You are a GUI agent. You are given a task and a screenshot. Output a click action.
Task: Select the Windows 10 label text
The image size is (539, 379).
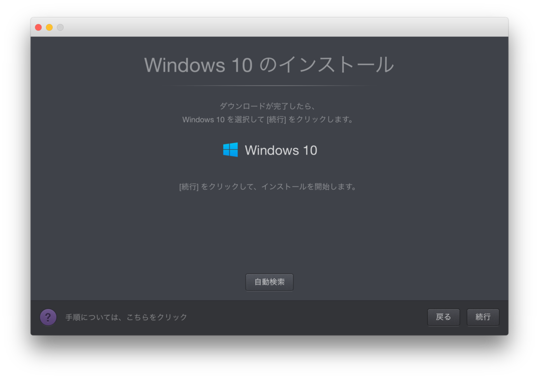click(x=281, y=150)
